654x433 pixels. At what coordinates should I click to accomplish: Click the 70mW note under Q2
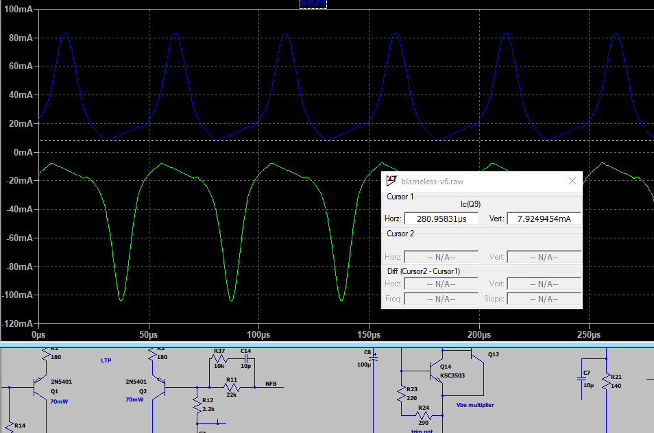coord(134,399)
